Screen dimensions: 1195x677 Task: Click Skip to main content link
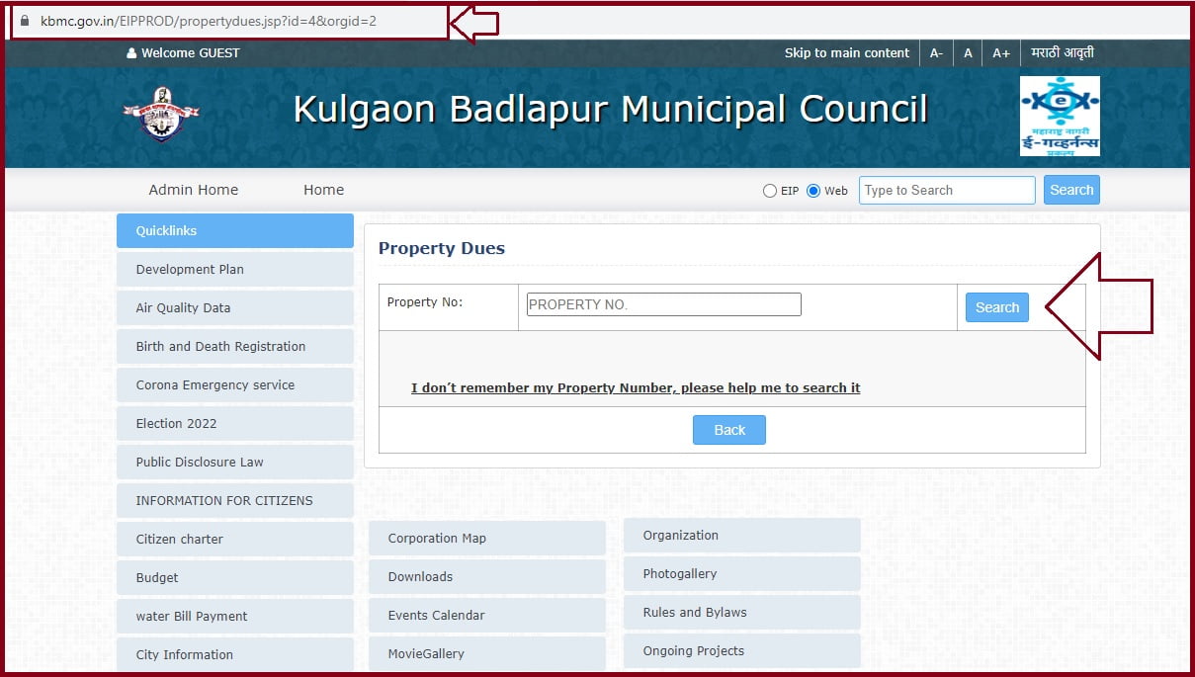847,53
